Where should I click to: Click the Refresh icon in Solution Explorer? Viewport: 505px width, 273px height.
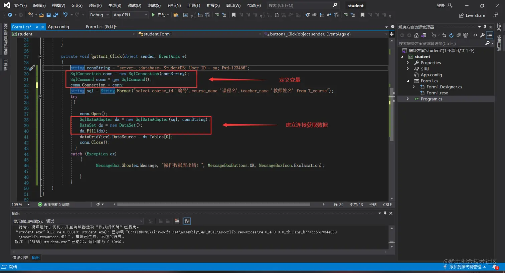[x=451, y=35]
